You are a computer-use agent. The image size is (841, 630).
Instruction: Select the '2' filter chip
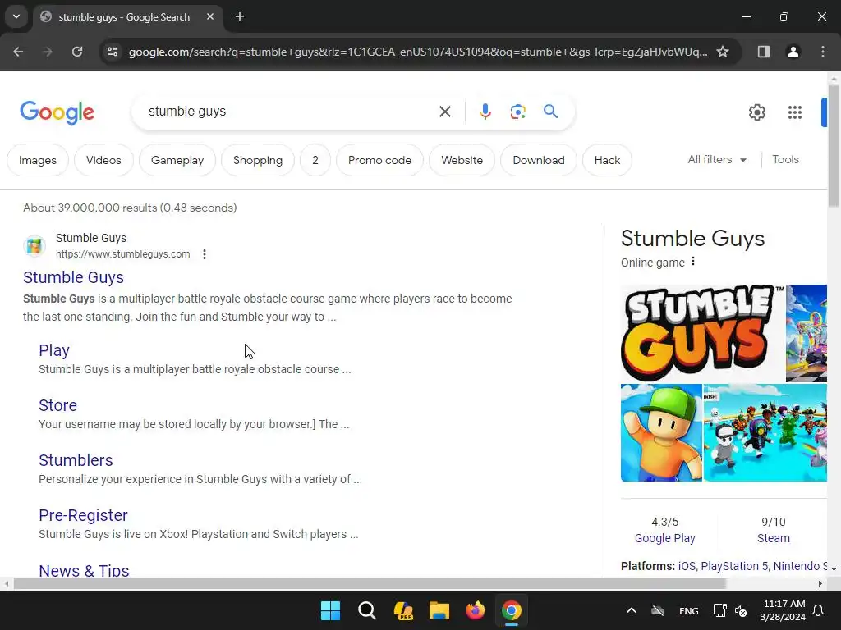(x=315, y=160)
